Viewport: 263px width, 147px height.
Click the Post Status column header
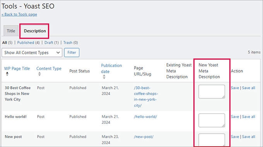coord(80,71)
